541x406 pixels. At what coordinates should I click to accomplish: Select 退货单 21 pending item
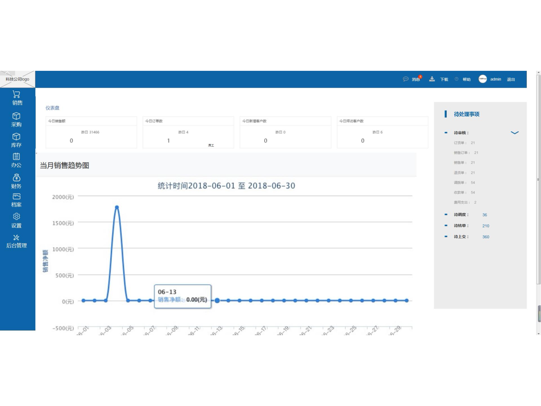point(464,173)
